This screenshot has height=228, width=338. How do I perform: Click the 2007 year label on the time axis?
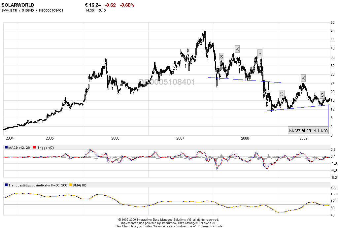coord(180,138)
